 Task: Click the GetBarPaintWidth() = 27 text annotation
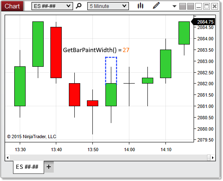click(96, 50)
